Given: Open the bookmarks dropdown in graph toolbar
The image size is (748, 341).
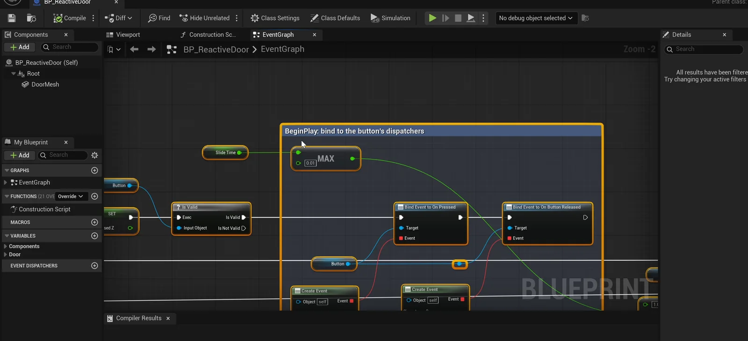Looking at the screenshot, I should 114,49.
